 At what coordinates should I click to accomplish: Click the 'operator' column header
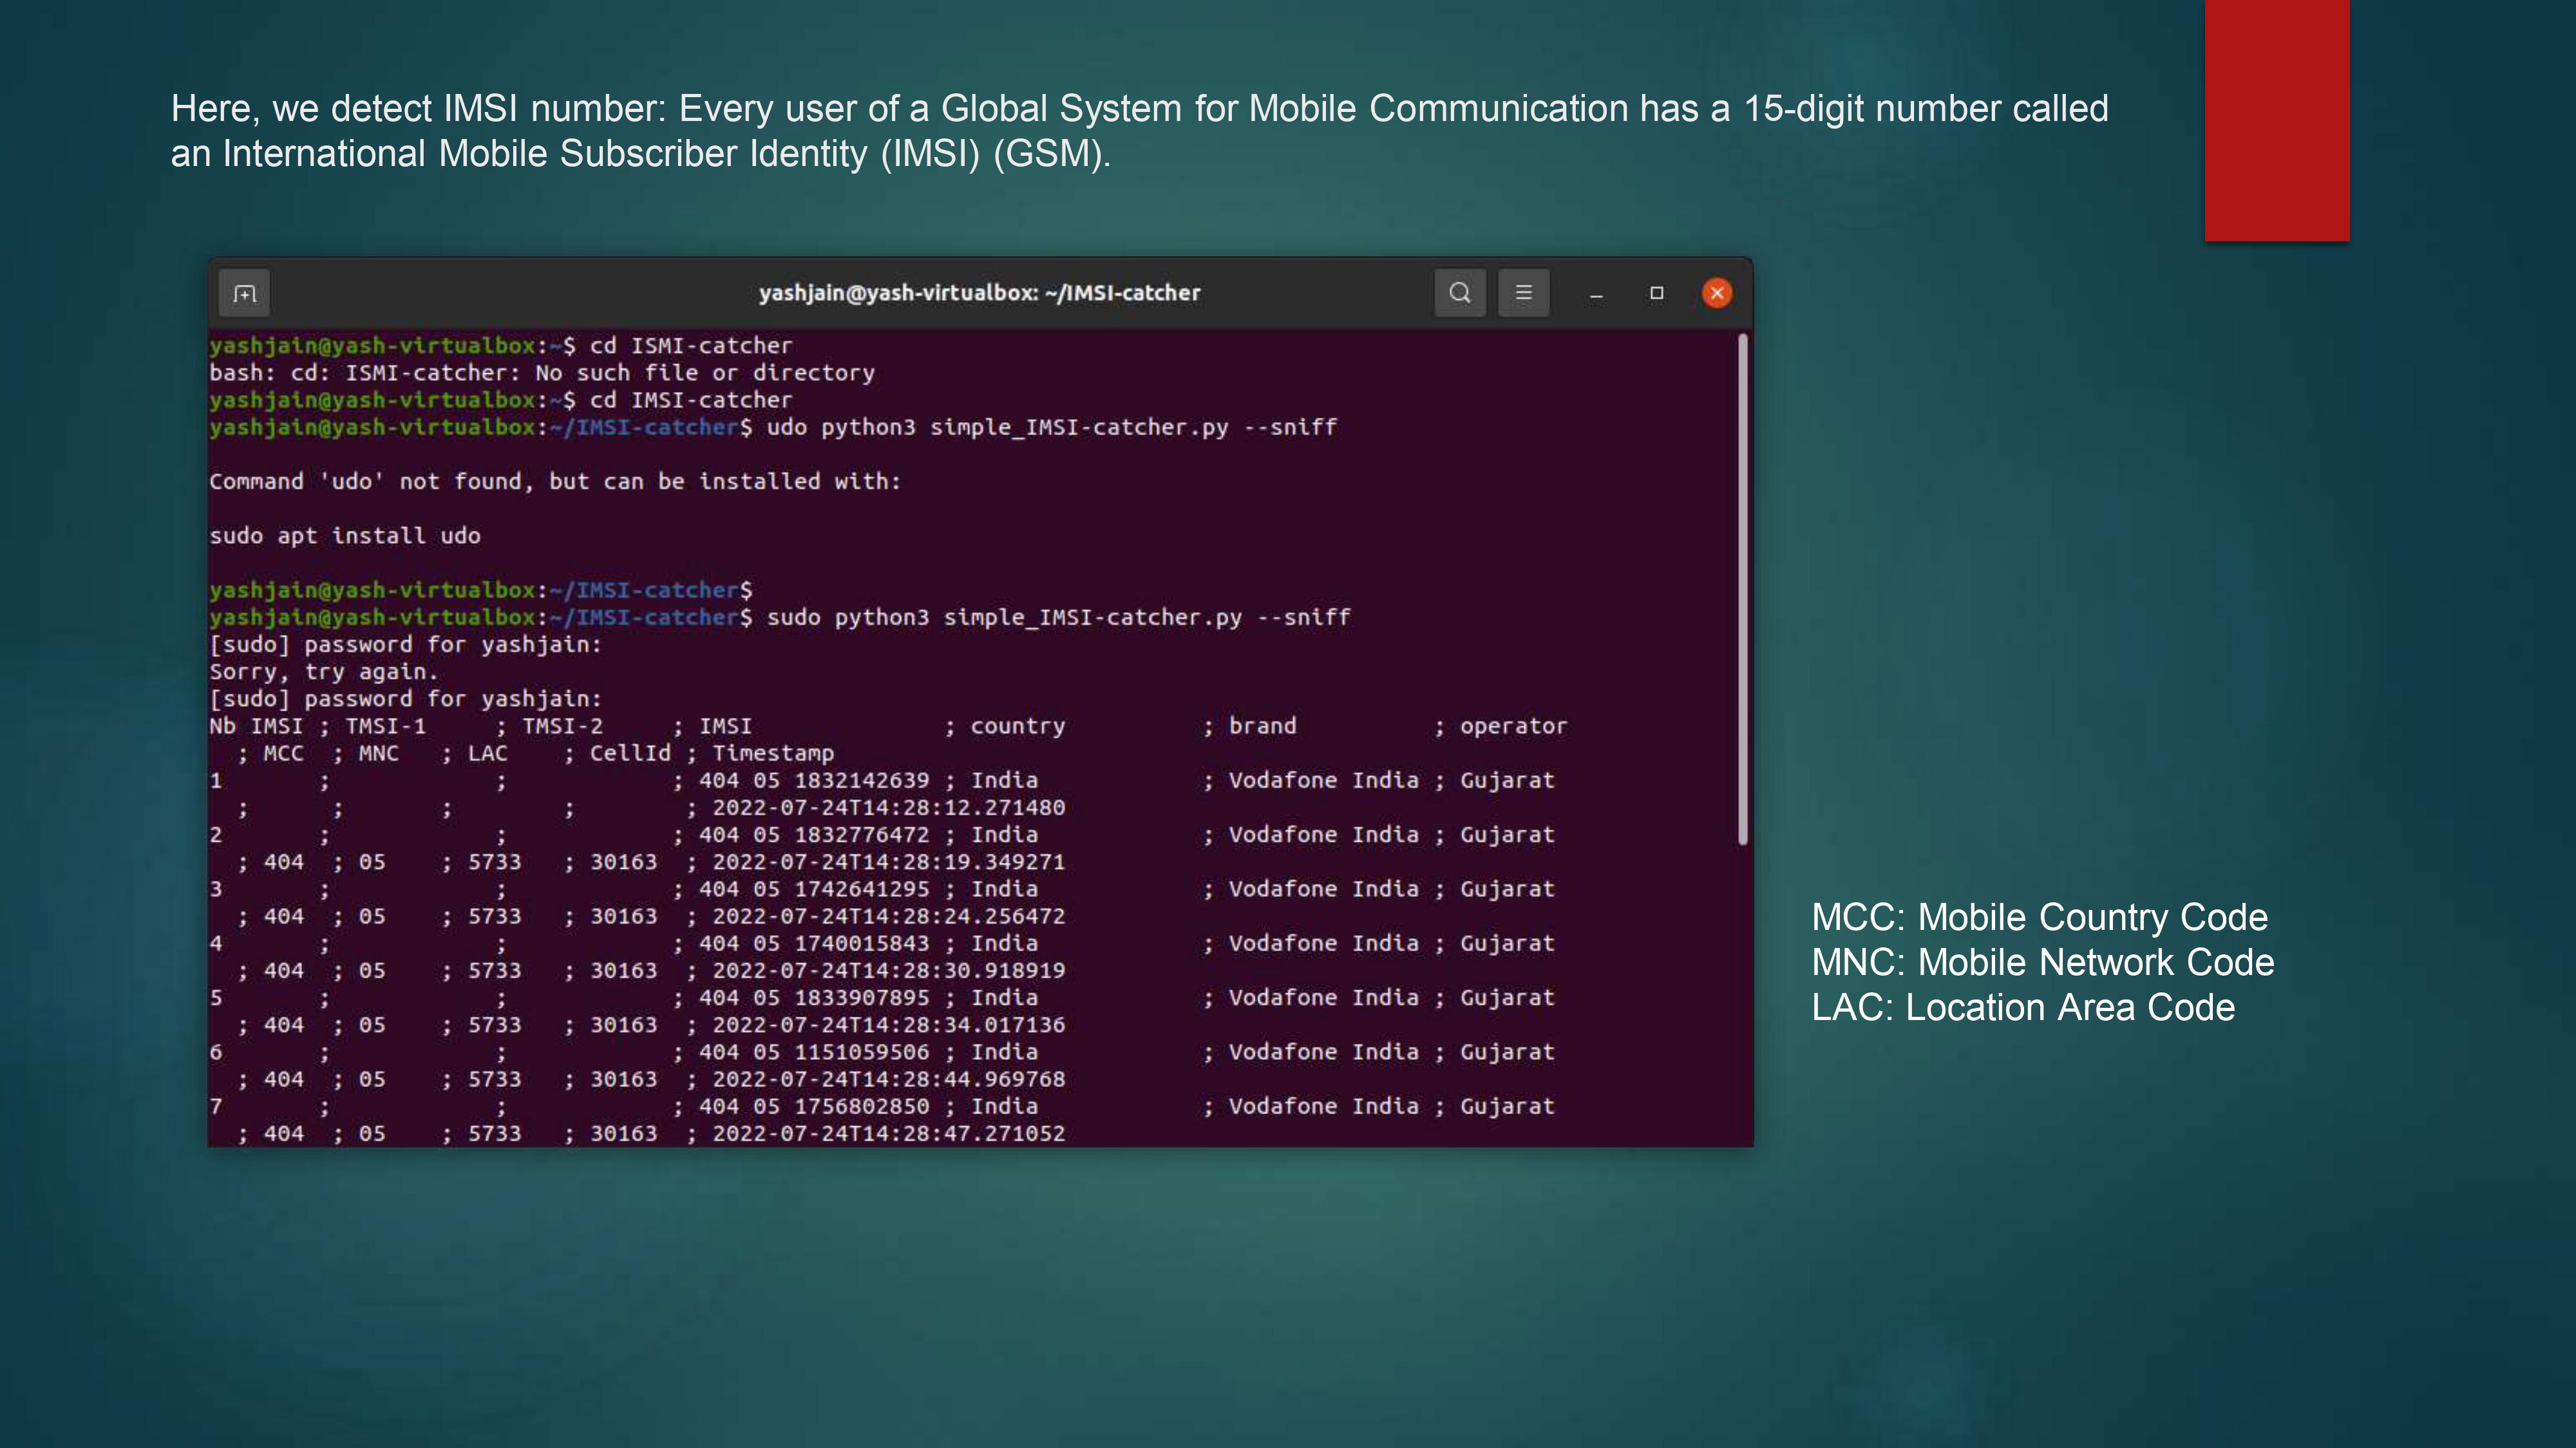pyautogui.click(x=1513, y=727)
